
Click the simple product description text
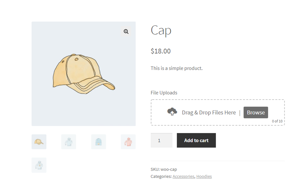tap(176, 68)
